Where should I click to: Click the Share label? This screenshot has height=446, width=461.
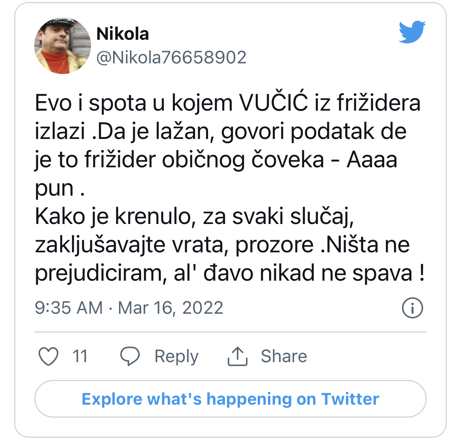click(x=284, y=356)
